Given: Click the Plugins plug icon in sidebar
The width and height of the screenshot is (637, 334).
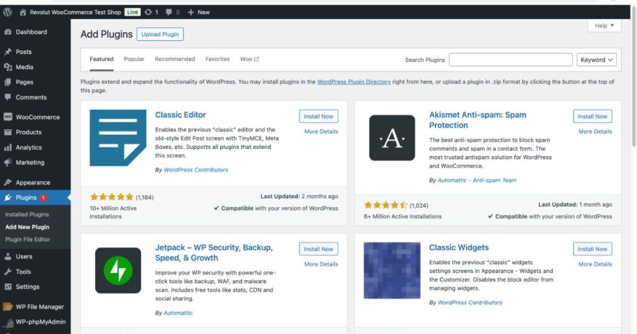Looking at the screenshot, I should click(x=7, y=197).
